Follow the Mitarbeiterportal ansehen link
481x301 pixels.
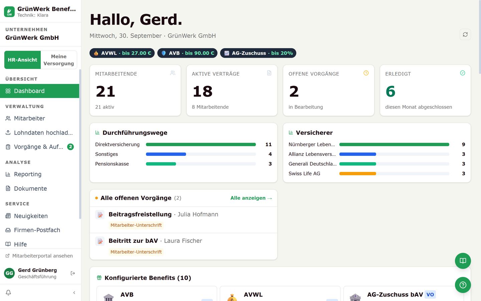[x=39, y=256]
